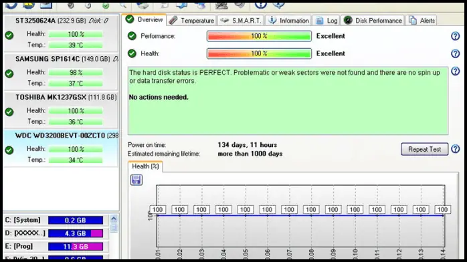Open help for the disk status description

point(455,71)
